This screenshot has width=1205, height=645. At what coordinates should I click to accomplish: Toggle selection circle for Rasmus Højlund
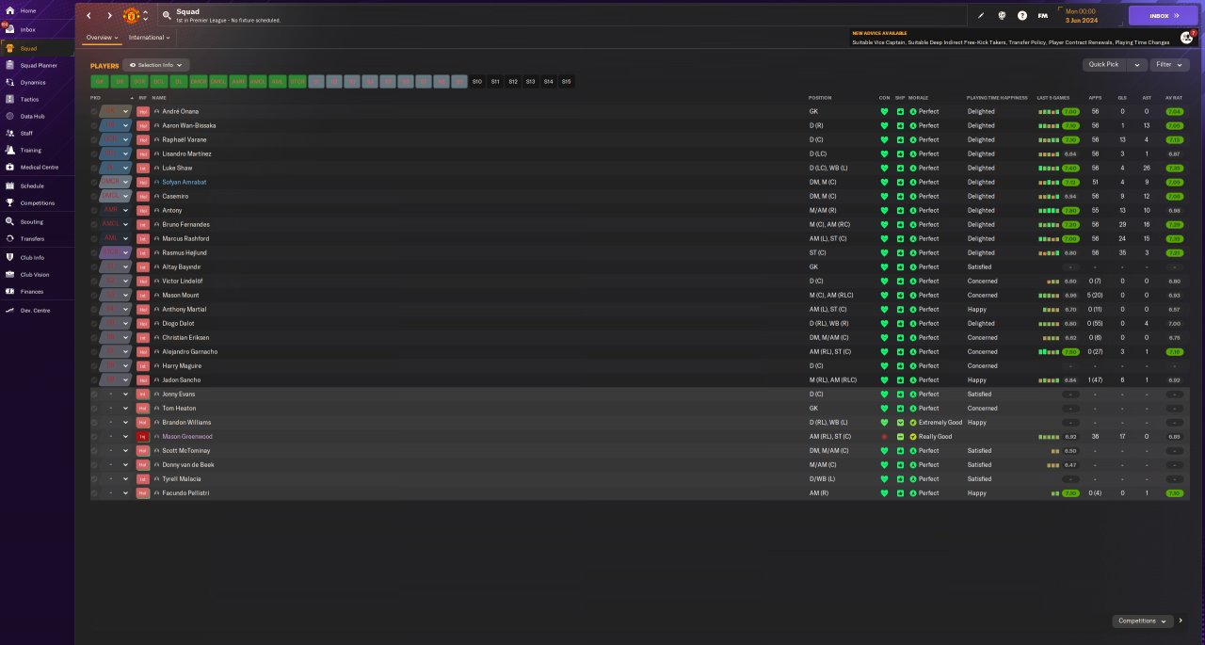[x=94, y=252]
